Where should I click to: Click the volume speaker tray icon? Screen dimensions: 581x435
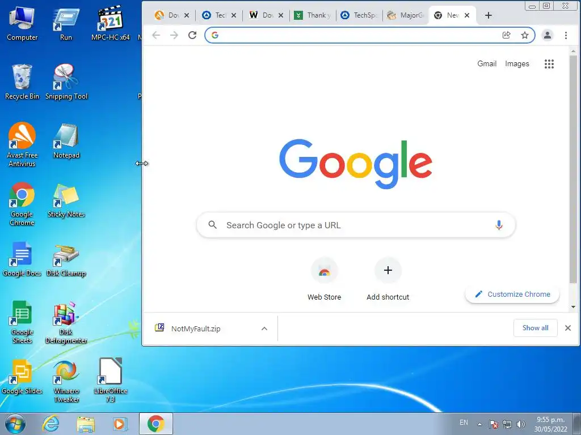[x=521, y=424]
